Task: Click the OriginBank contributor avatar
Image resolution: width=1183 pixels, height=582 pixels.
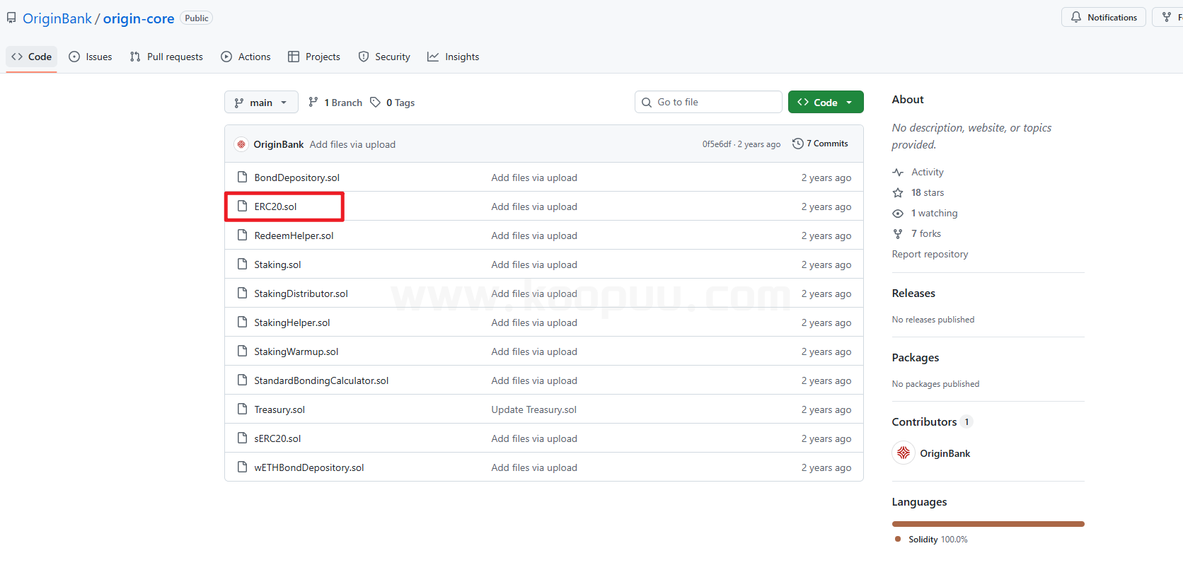Action: pos(904,453)
